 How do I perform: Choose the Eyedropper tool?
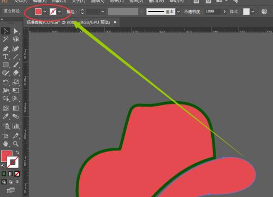pos(5,117)
